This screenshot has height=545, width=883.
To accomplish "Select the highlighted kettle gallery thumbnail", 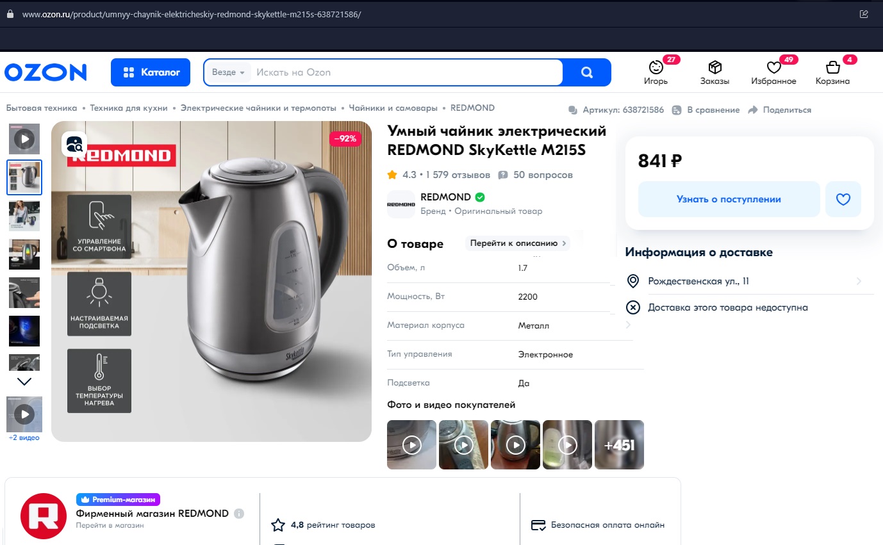I will (x=24, y=177).
